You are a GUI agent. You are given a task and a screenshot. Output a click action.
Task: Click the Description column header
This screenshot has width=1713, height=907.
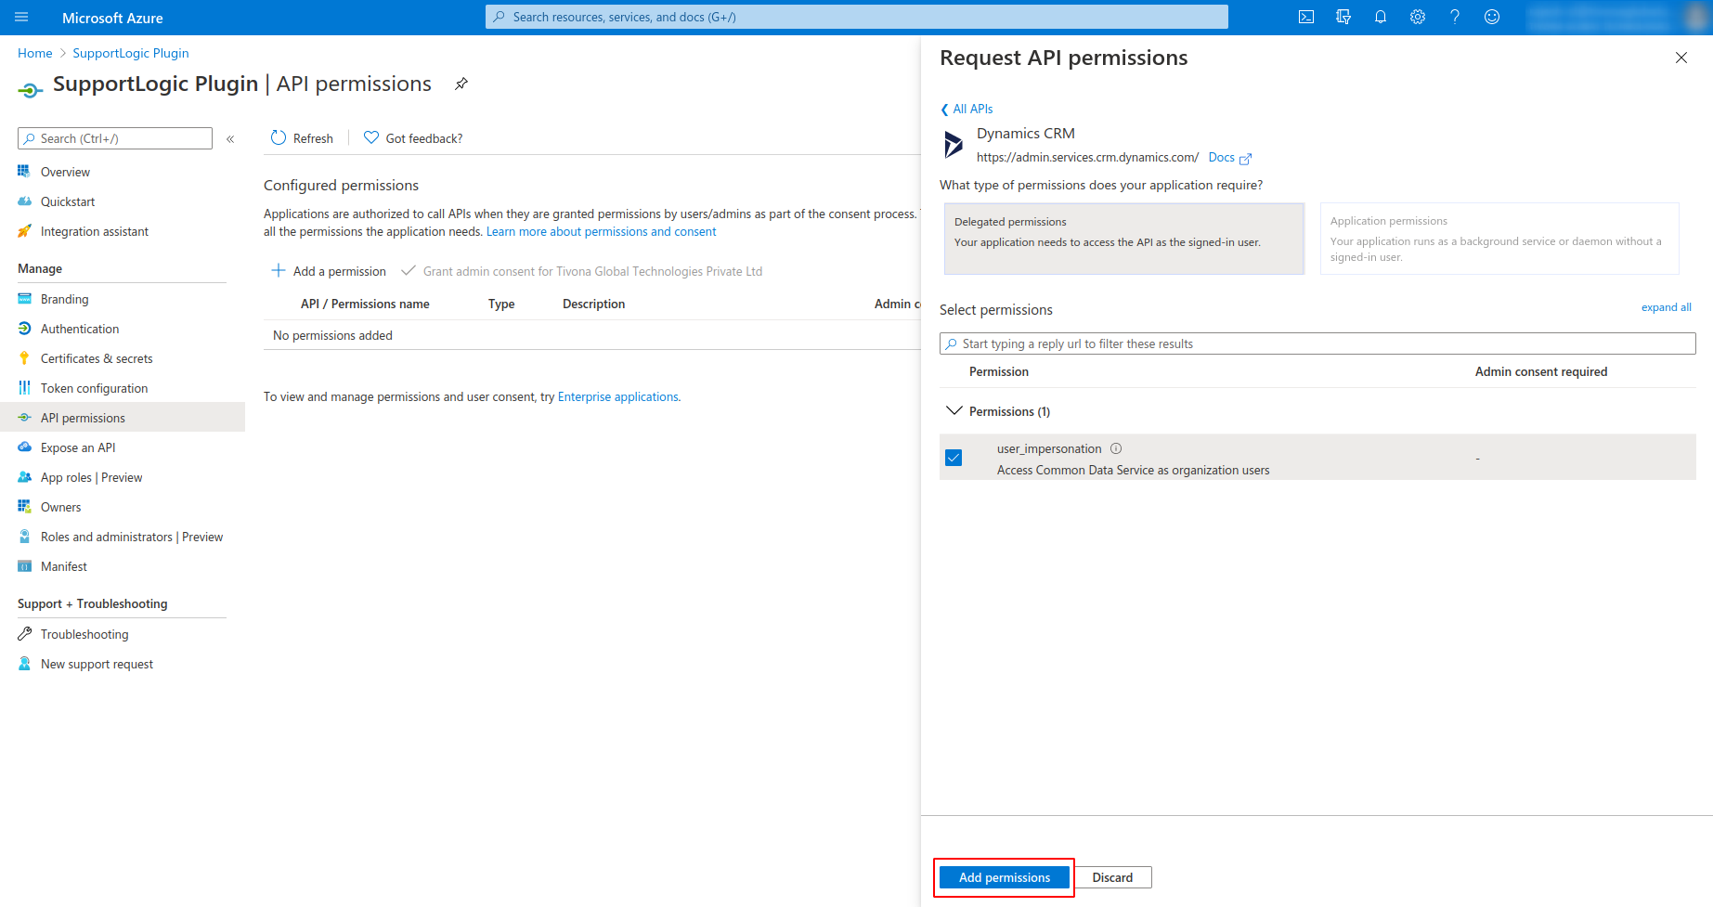(x=593, y=304)
